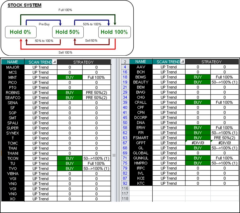
Task: Click the pane splitter handle between tables
Action: 114,155
